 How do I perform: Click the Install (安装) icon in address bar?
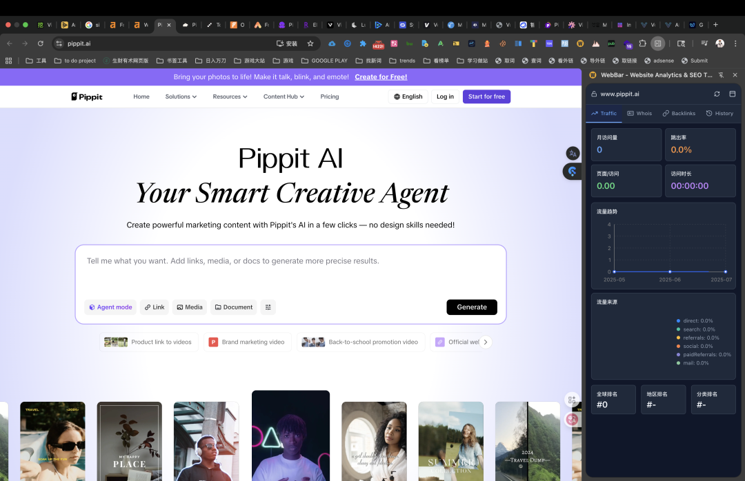coord(287,43)
